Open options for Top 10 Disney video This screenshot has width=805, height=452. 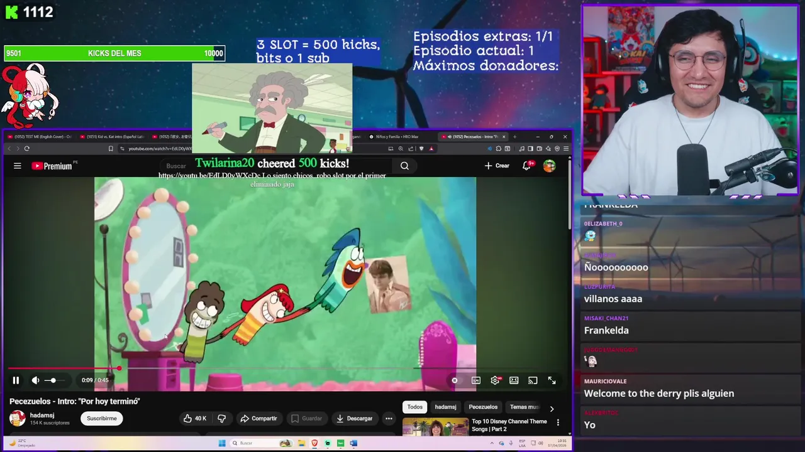(x=558, y=422)
